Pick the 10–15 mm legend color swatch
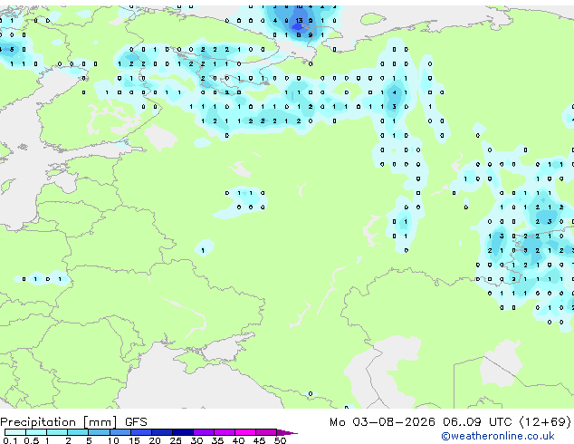 120,432
